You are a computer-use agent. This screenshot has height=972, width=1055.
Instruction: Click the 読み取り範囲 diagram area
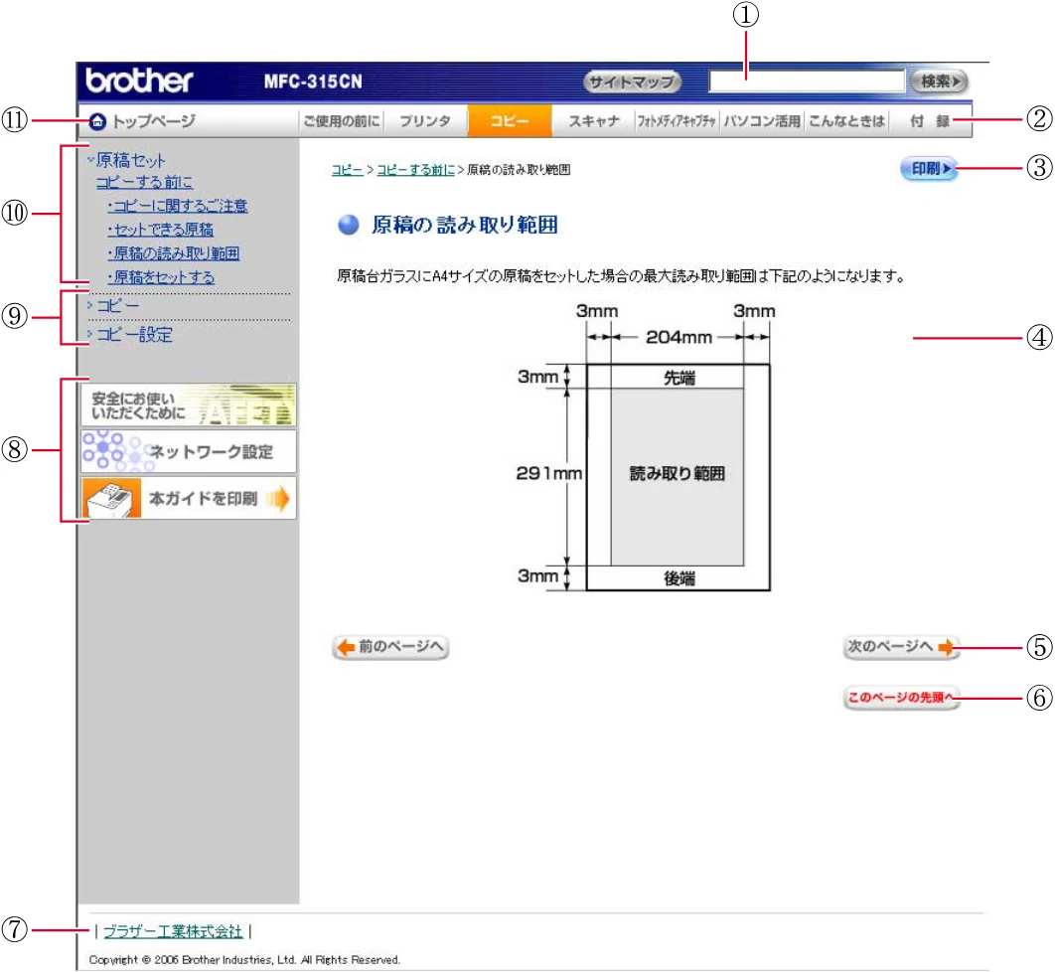click(x=677, y=477)
